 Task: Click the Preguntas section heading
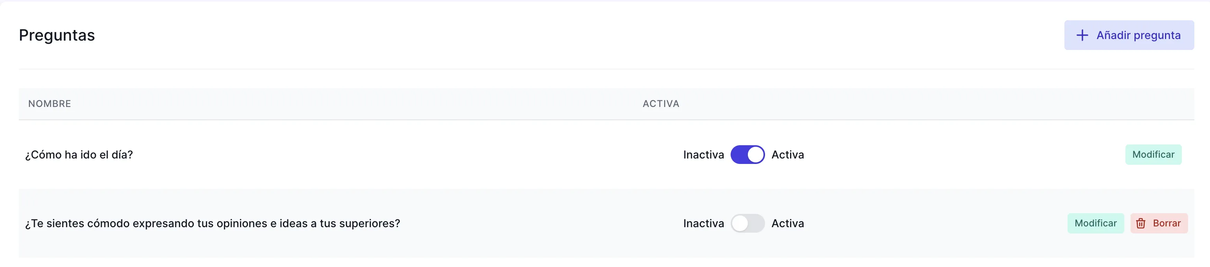(x=57, y=35)
